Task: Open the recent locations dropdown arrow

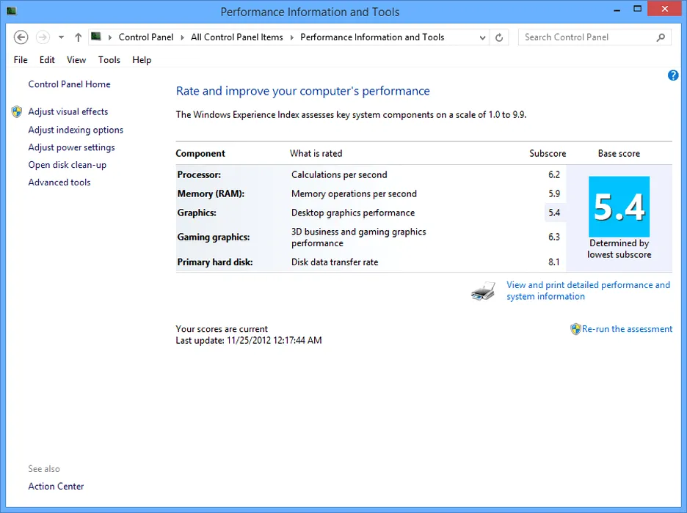Action: click(x=61, y=37)
